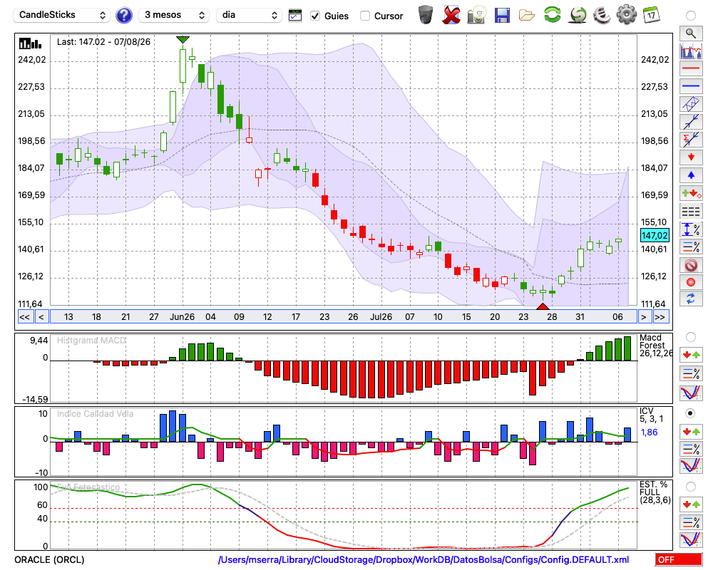Click the red OFF indicator button

(x=679, y=559)
